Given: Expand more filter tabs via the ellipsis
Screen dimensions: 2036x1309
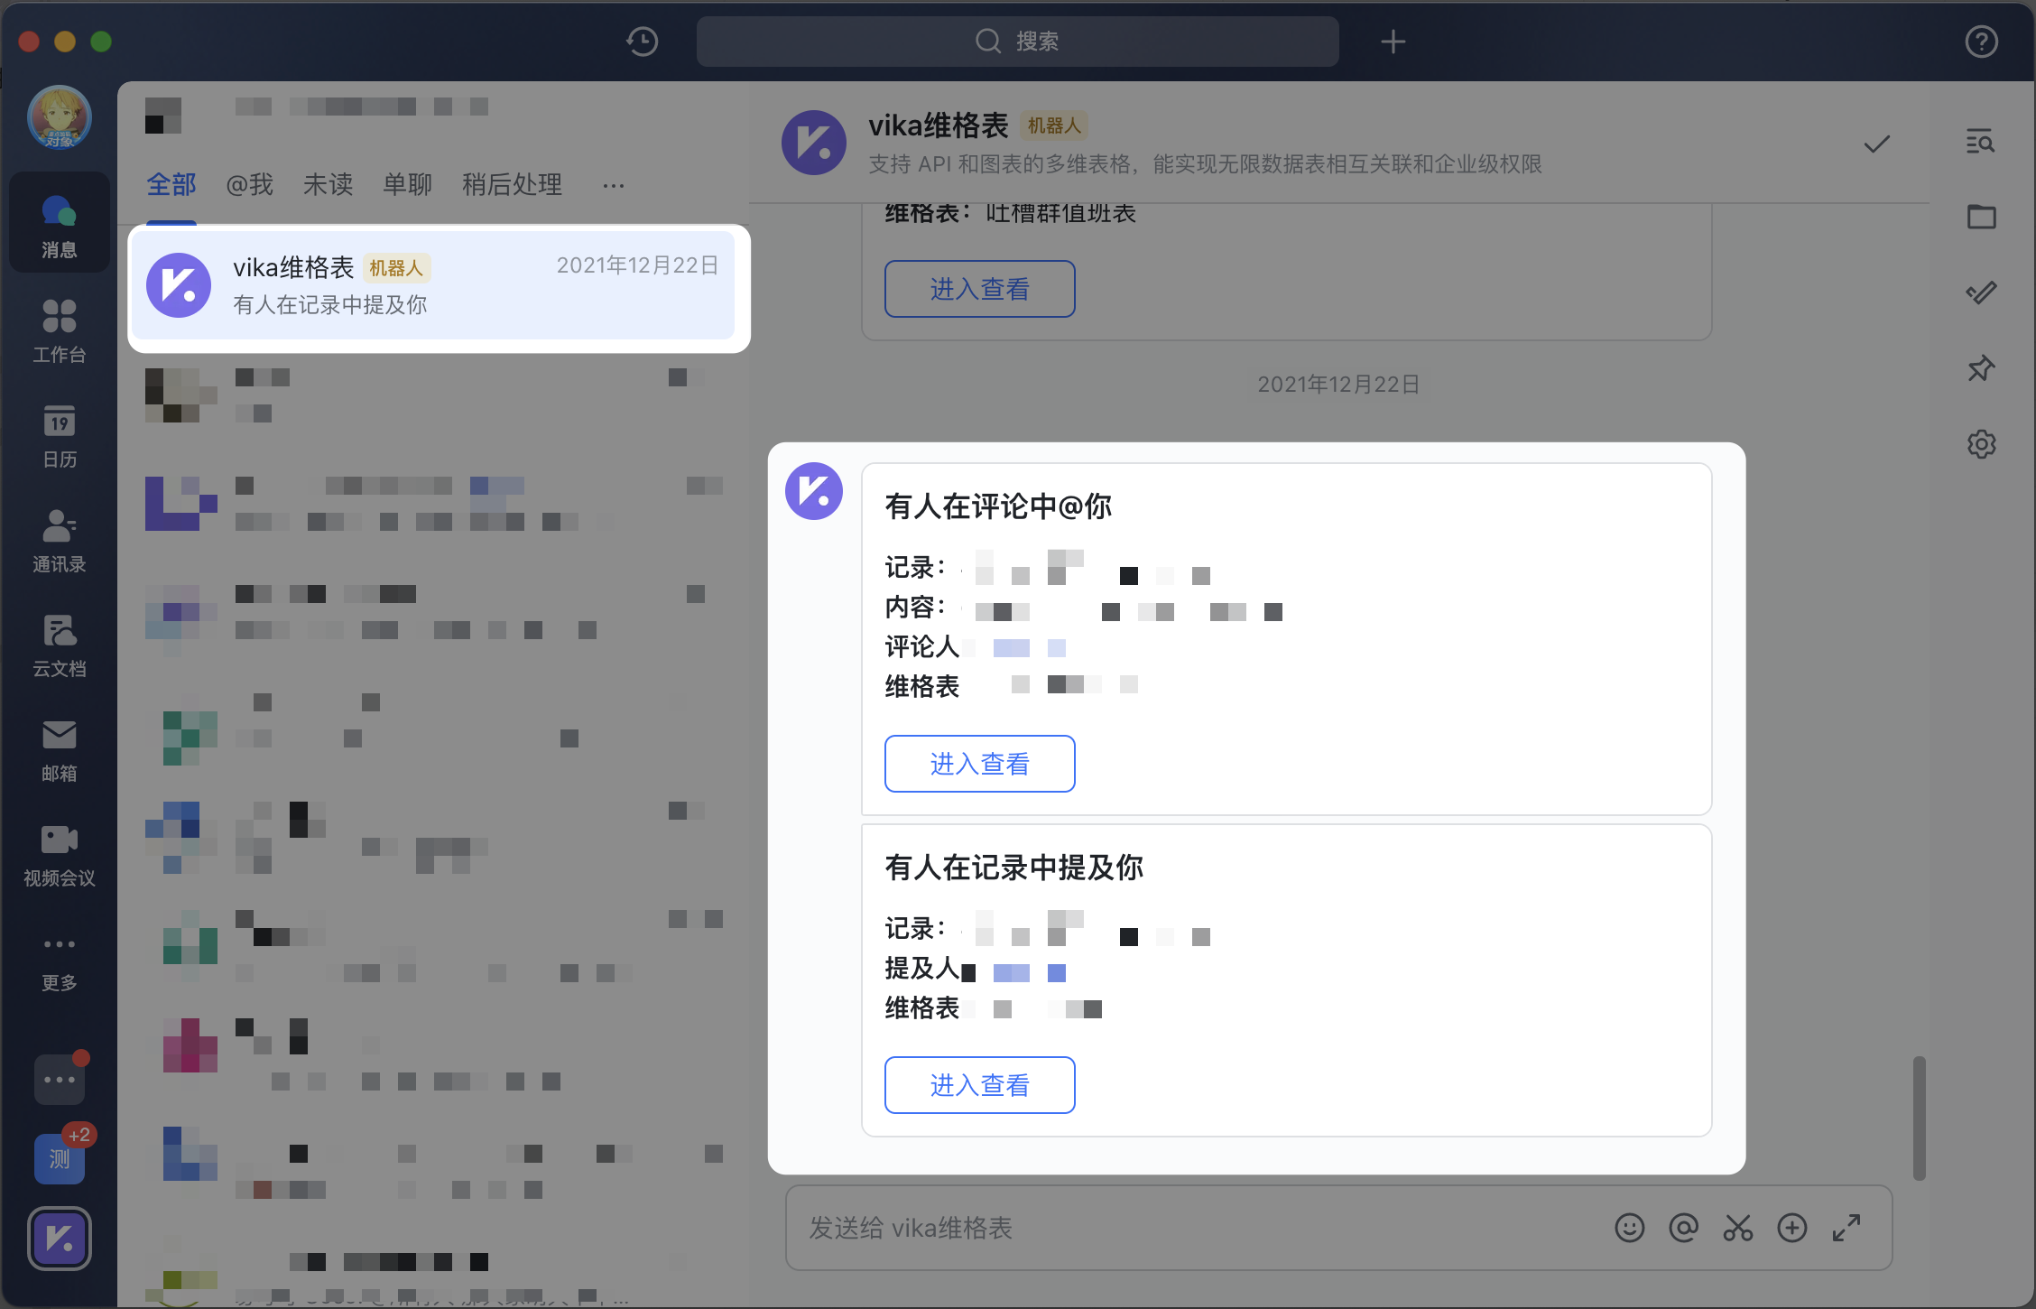Looking at the screenshot, I should pyautogui.click(x=614, y=185).
